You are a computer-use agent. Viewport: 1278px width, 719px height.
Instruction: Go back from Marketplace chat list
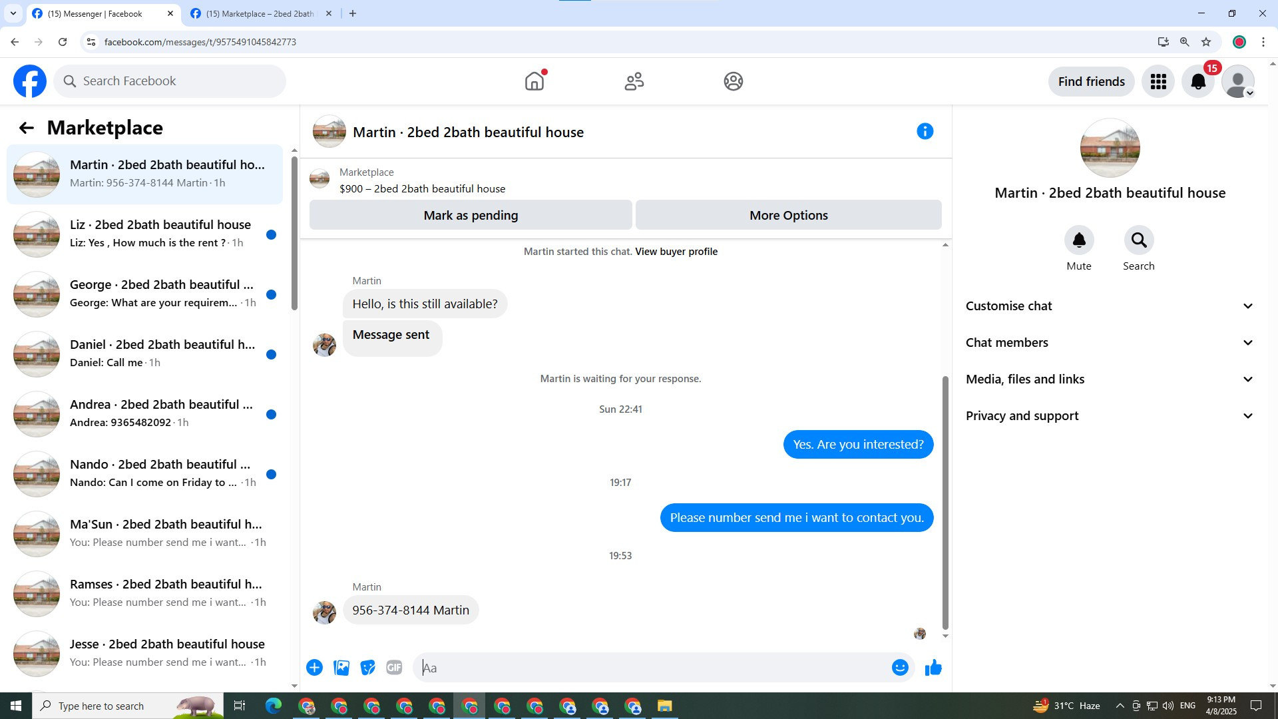[x=26, y=128]
